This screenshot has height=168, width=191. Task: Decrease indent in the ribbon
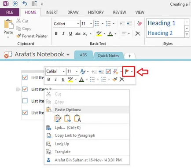click(x=122, y=23)
